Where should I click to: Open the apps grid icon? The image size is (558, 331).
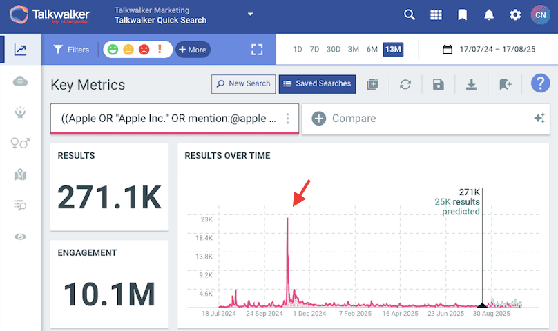pyautogui.click(x=436, y=15)
